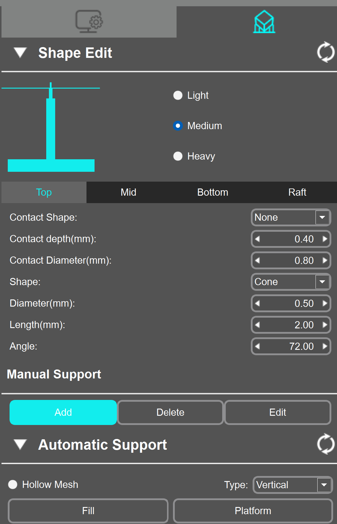Select the support model tab icon
Viewport: 337px width, 524px height.
coord(264,22)
